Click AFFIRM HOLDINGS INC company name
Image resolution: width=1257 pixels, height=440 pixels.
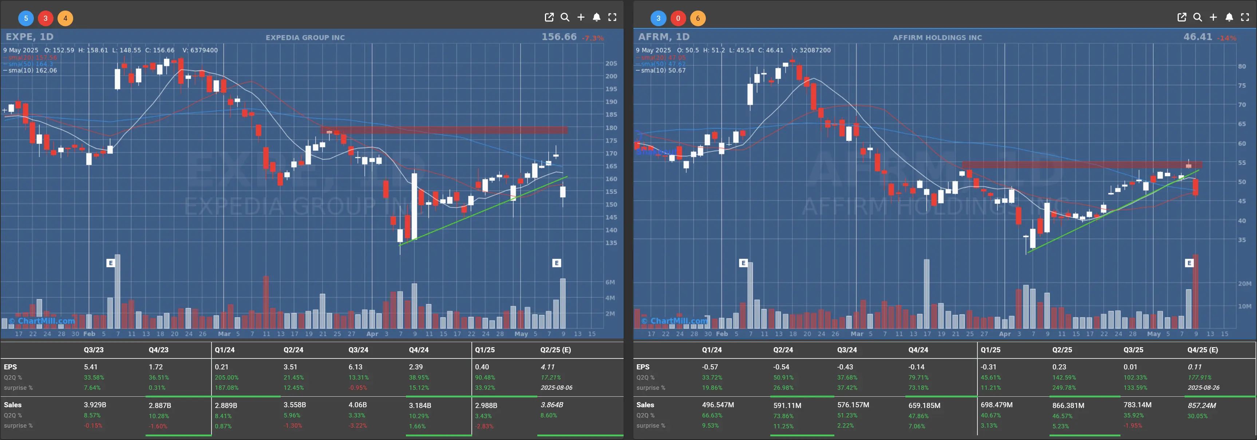click(x=937, y=37)
